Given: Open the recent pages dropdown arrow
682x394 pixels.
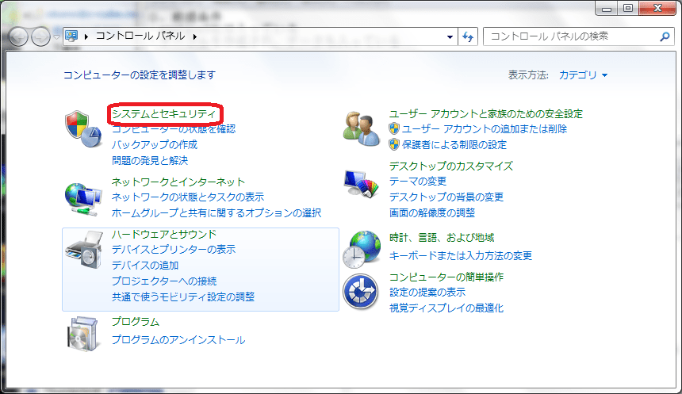Looking at the screenshot, I should pyautogui.click(x=56, y=37).
